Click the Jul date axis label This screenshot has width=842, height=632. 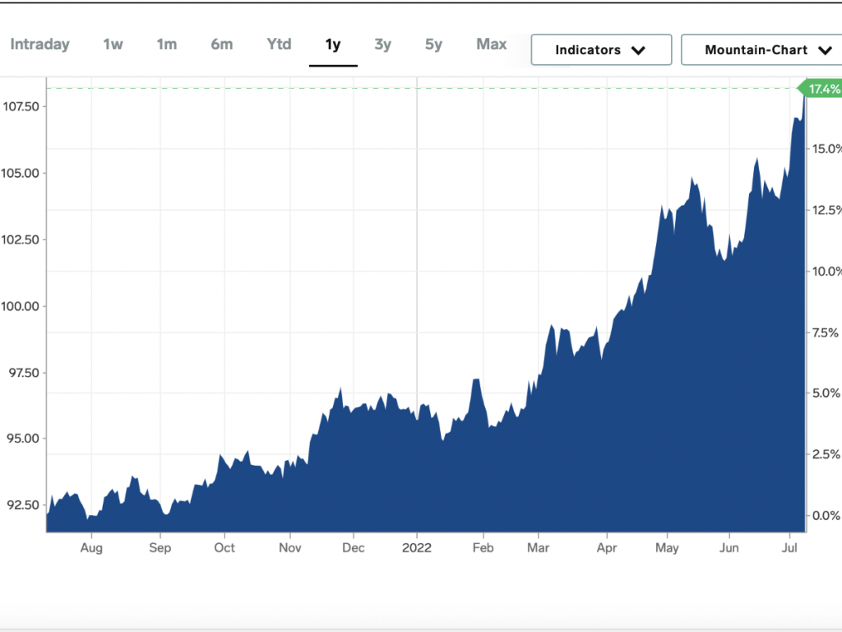click(x=789, y=547)
